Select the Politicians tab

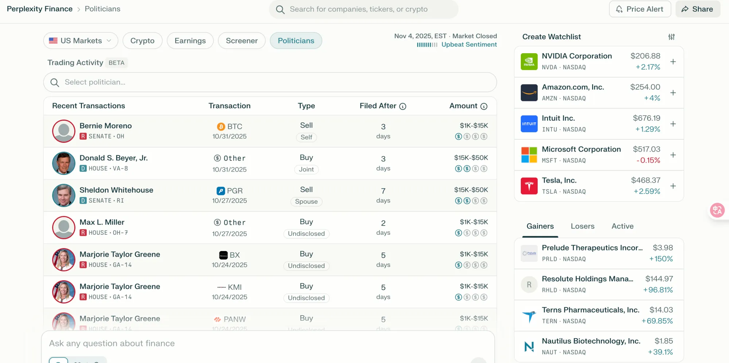tap(296, 40)
